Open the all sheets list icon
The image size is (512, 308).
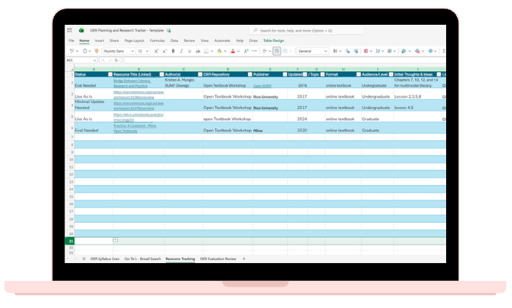coord(84,258)
